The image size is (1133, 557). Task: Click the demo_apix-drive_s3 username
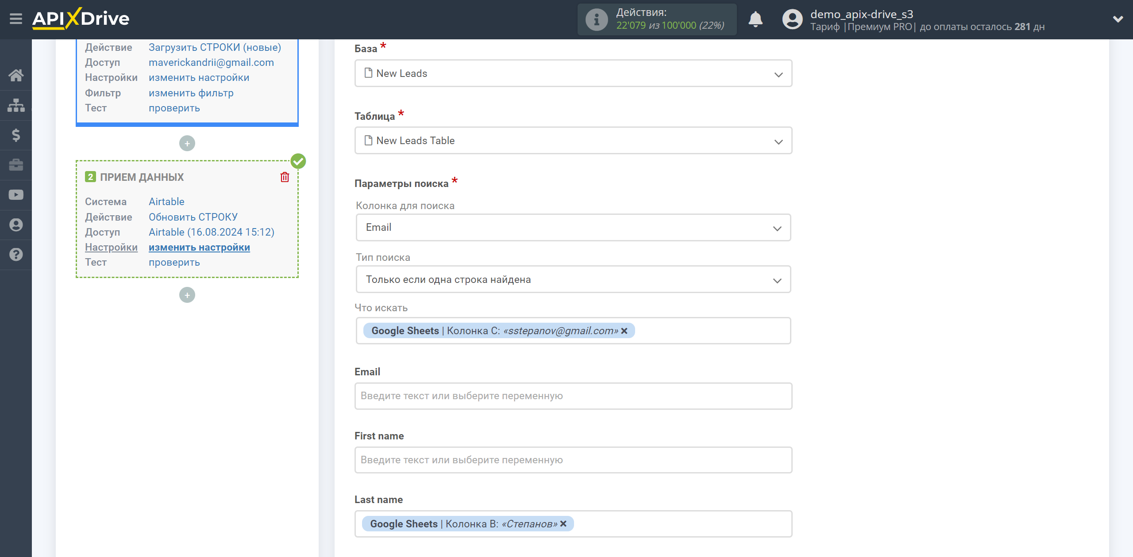862,14
